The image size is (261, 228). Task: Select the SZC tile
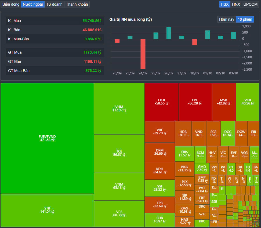coord(202,216)
